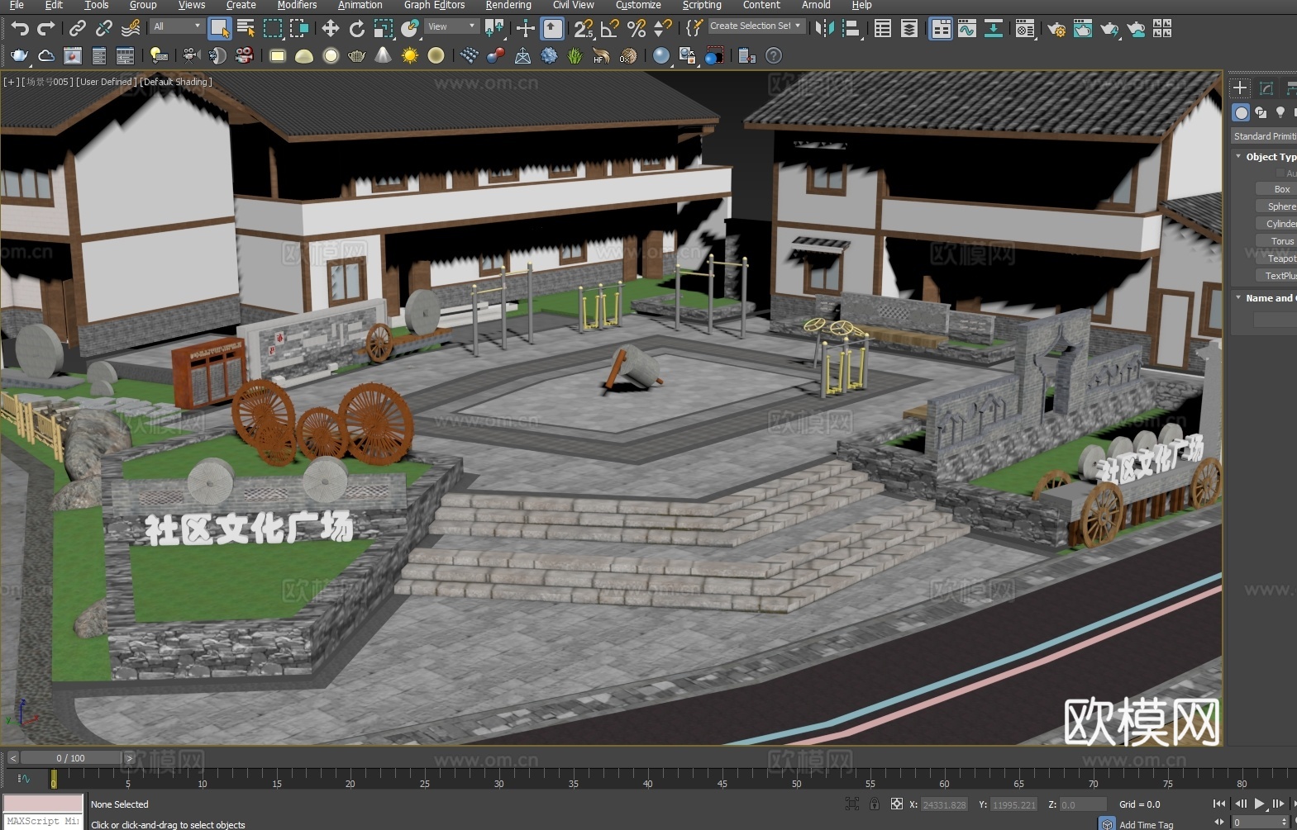Click the time slider 0 / 100 thumb
Viewport: 1297px width, 830px height.
tap(71, 757)
